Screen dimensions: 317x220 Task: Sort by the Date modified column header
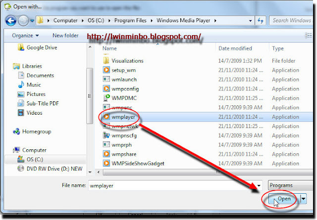(x=235, y=48)
